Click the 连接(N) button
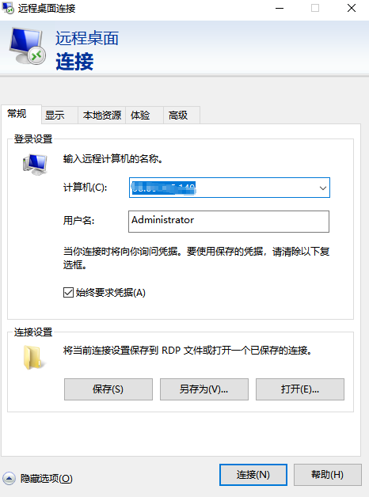Viewport: 369px width, 497px height. coord(253,475)
